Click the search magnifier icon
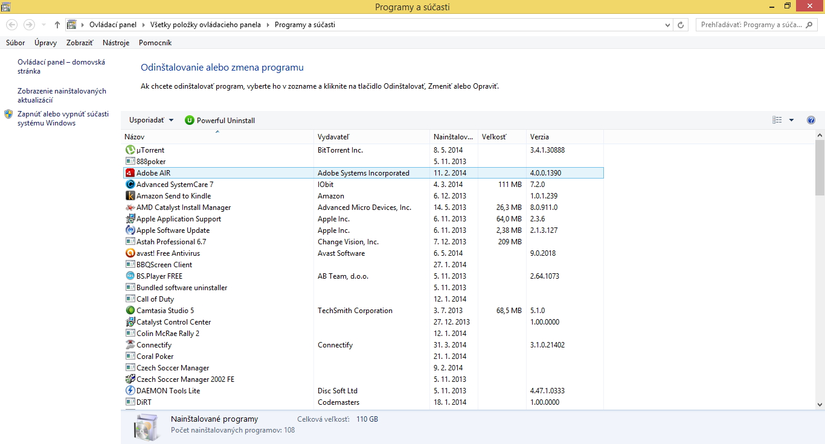Image resolution: width=825 pixels, height=444 pixels. pyautogui.click(x=811, y=25)
